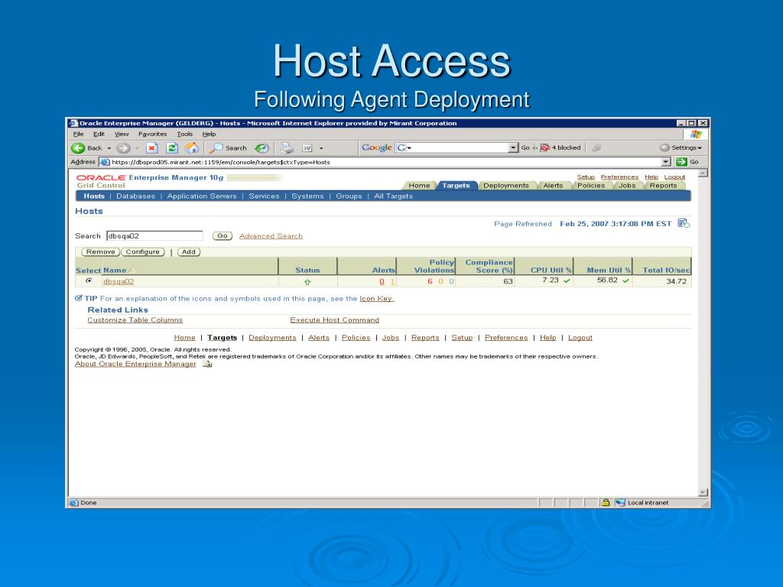783x587 pixels.
Task: Open the Advanced Search link
Action: 271,236
